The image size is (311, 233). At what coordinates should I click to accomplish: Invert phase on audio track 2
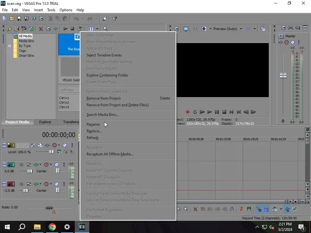(x=29, y=165)
